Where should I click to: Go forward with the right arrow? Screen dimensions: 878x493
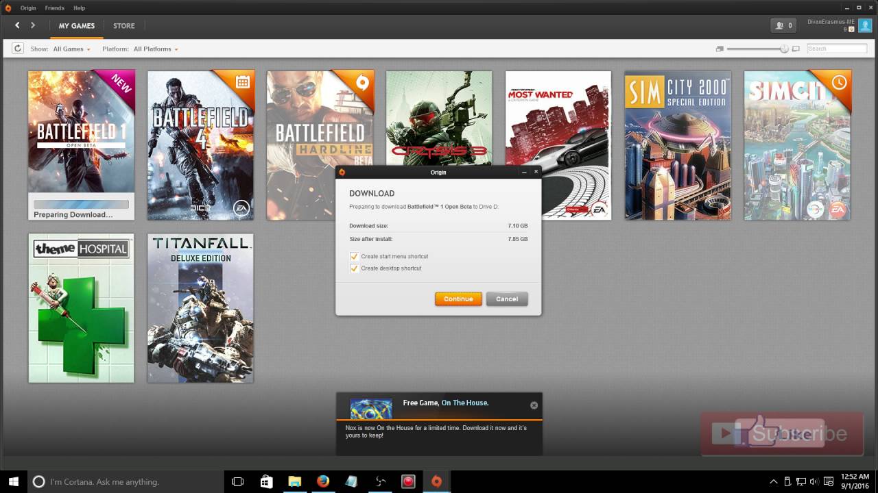32,25
